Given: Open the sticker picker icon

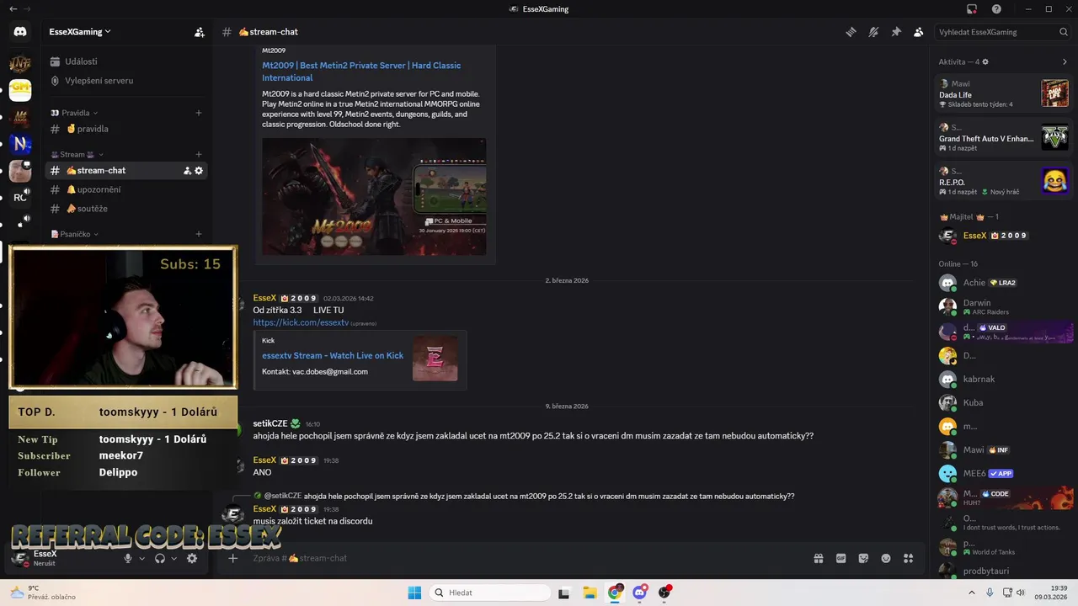Looking at the screenshot, I should (863, 558).
